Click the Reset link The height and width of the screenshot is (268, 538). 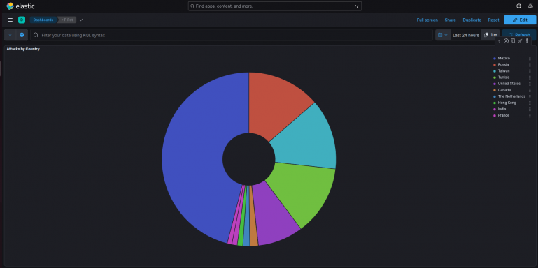click(x=493, y=20)
